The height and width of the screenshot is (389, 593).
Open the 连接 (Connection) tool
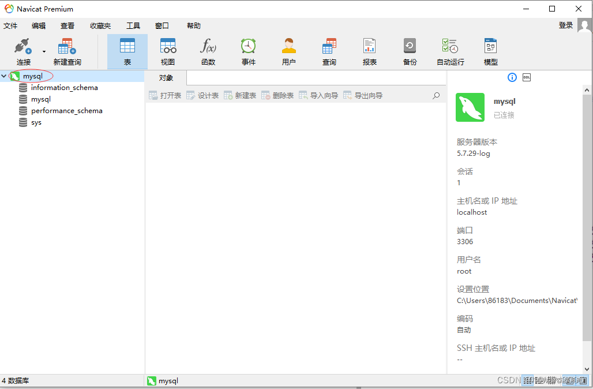(x=23, y=51)
